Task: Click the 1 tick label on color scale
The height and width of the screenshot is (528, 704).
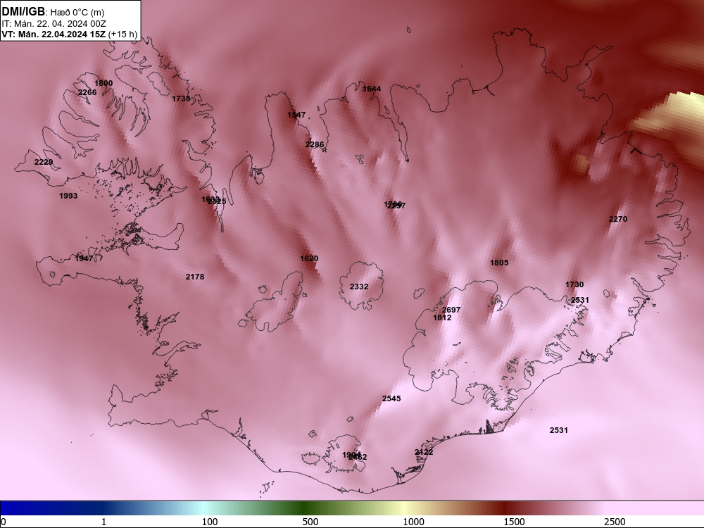Action: [x=103, y=522]
